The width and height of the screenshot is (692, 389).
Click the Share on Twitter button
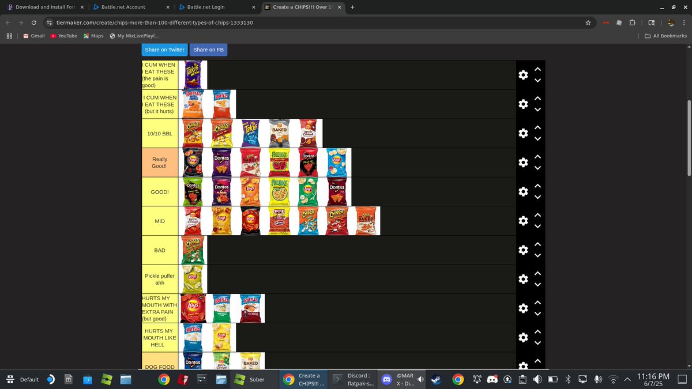click(164, 50)
